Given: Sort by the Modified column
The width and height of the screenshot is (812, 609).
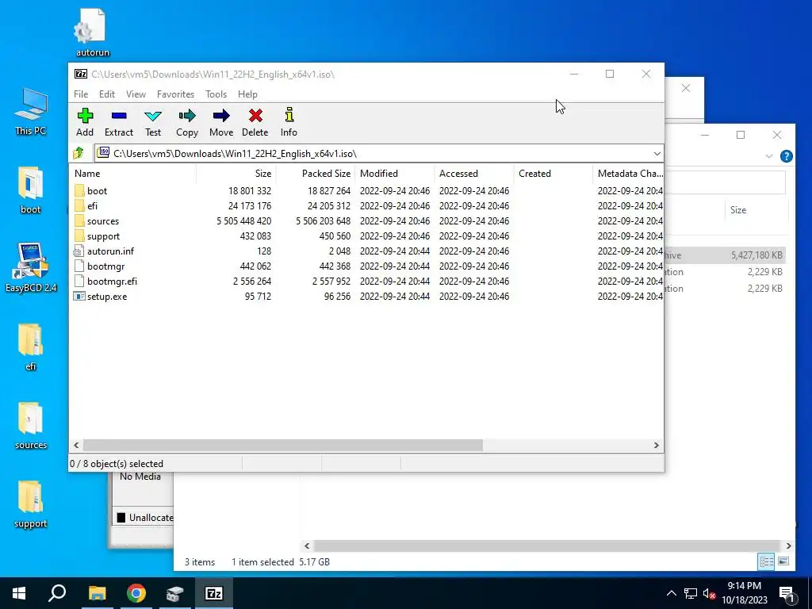Looking at the screenshot, I should 395,174.
